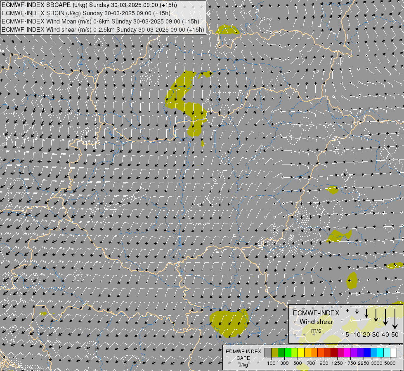Click the 700 label on CAPE scale
404x371 pixels.
point(311,363)
